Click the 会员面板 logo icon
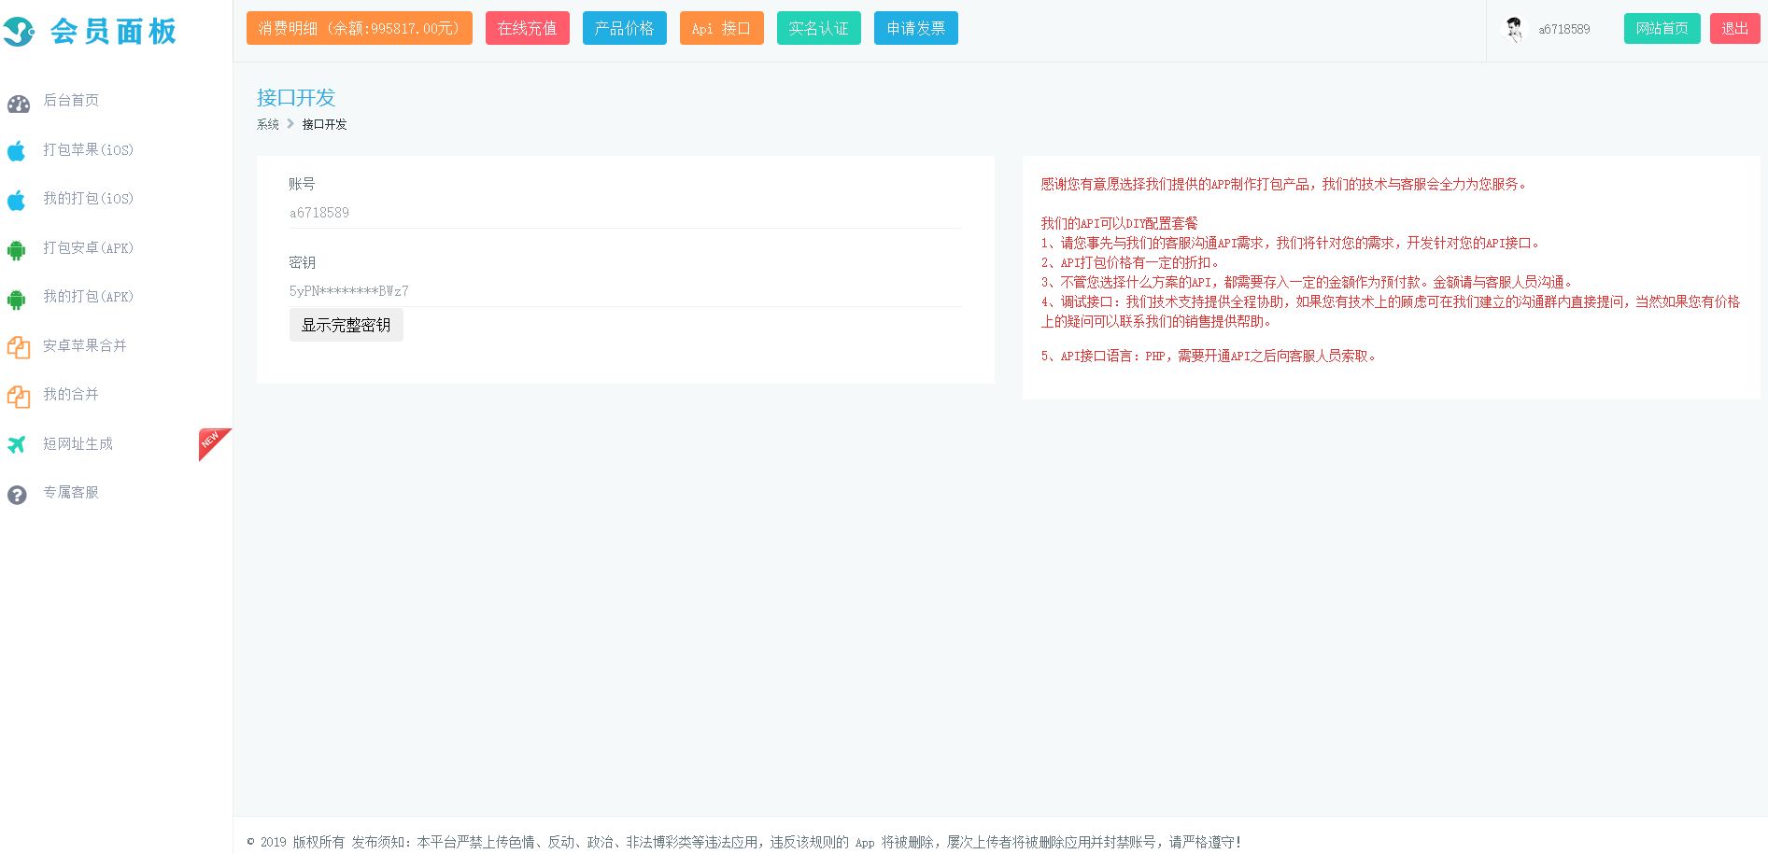 (19, 32)
